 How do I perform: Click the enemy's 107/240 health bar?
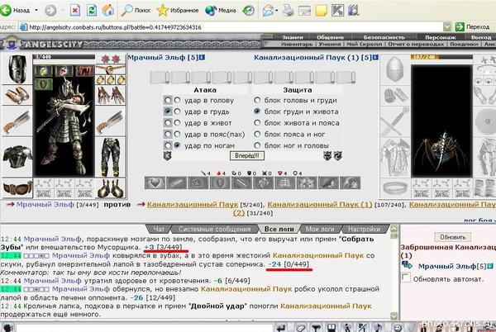(441, 57)
